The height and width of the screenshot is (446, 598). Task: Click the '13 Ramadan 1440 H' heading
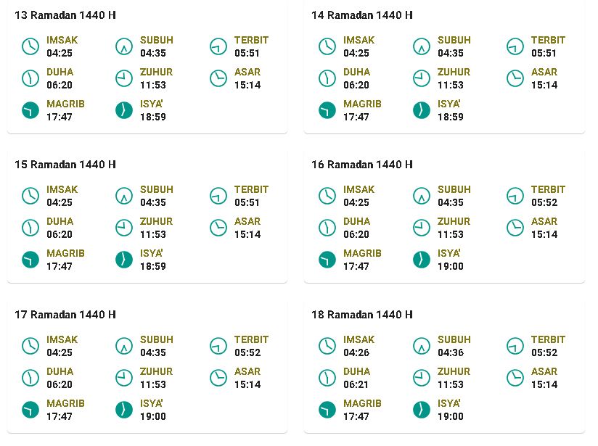65,15
